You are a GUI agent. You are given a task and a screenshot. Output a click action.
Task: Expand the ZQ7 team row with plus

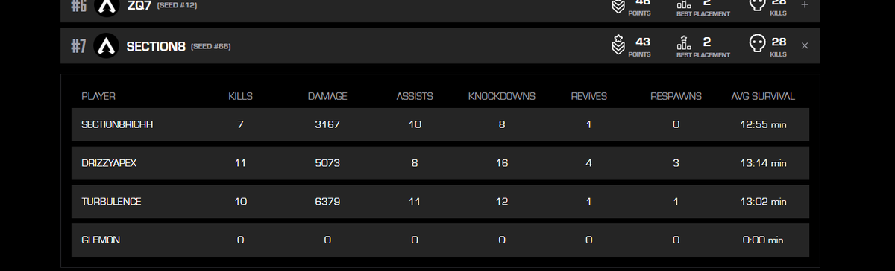[805, 4]
